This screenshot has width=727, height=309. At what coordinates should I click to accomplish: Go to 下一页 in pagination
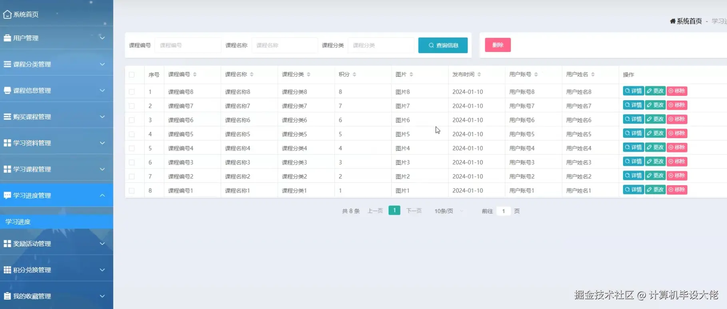[414, 211]
